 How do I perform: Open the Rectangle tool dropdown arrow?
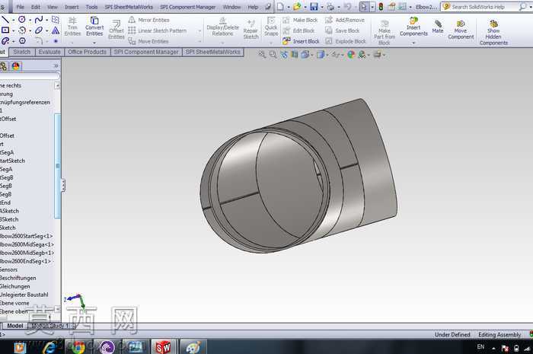click(x=13, y=30)
